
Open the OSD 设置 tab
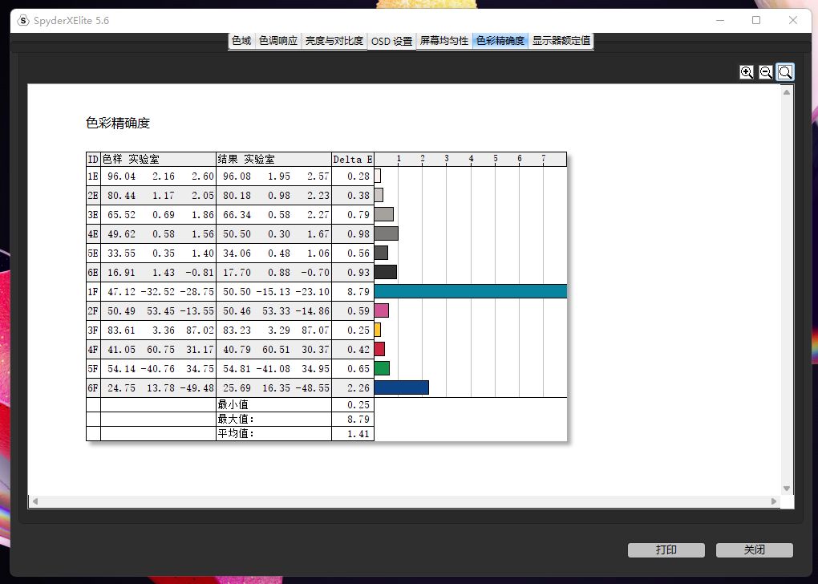[391, 40]
